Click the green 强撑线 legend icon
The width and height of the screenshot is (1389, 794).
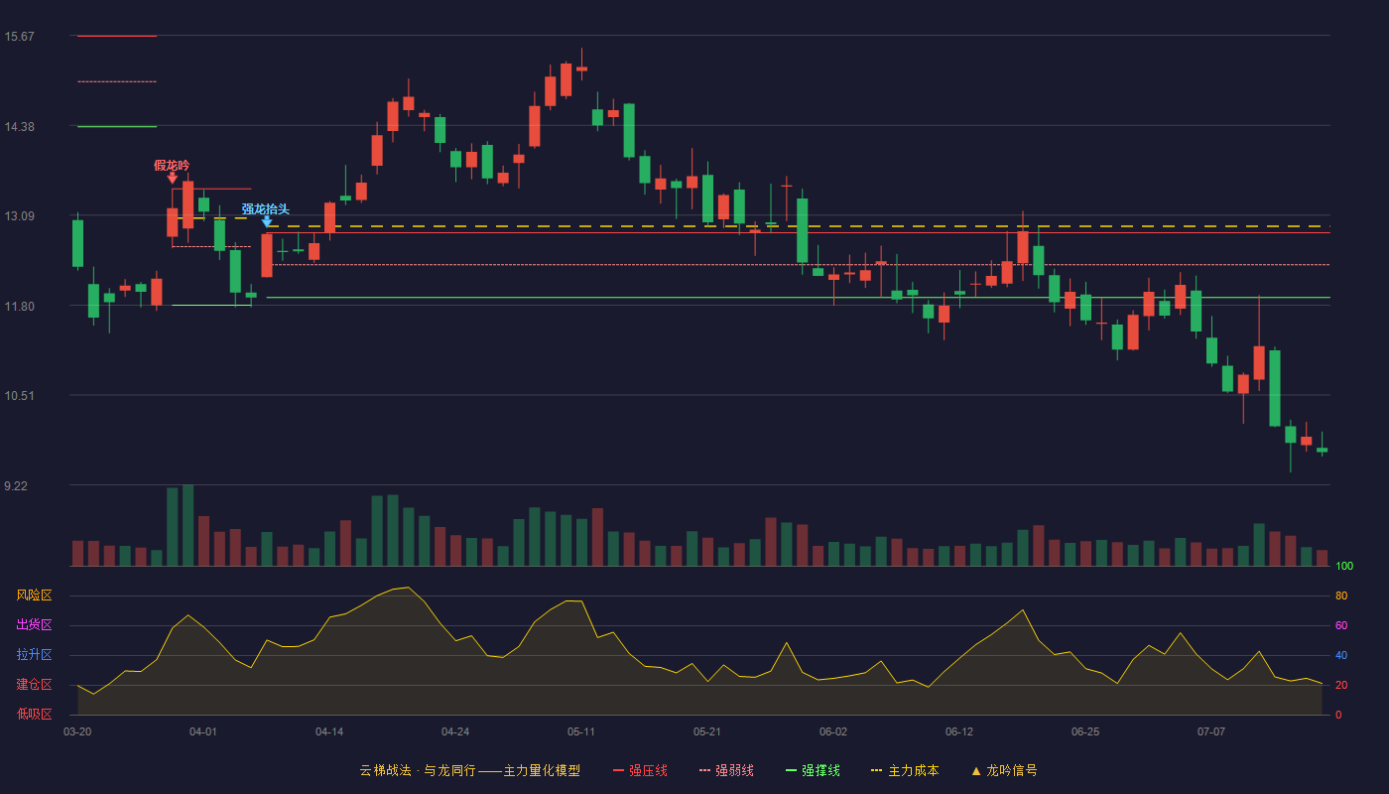[792, 770]
